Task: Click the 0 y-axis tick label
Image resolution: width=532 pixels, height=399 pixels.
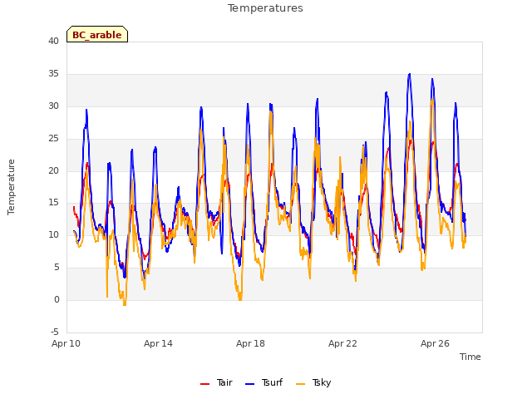Action: pyautogui.click(x=57, y=300)
